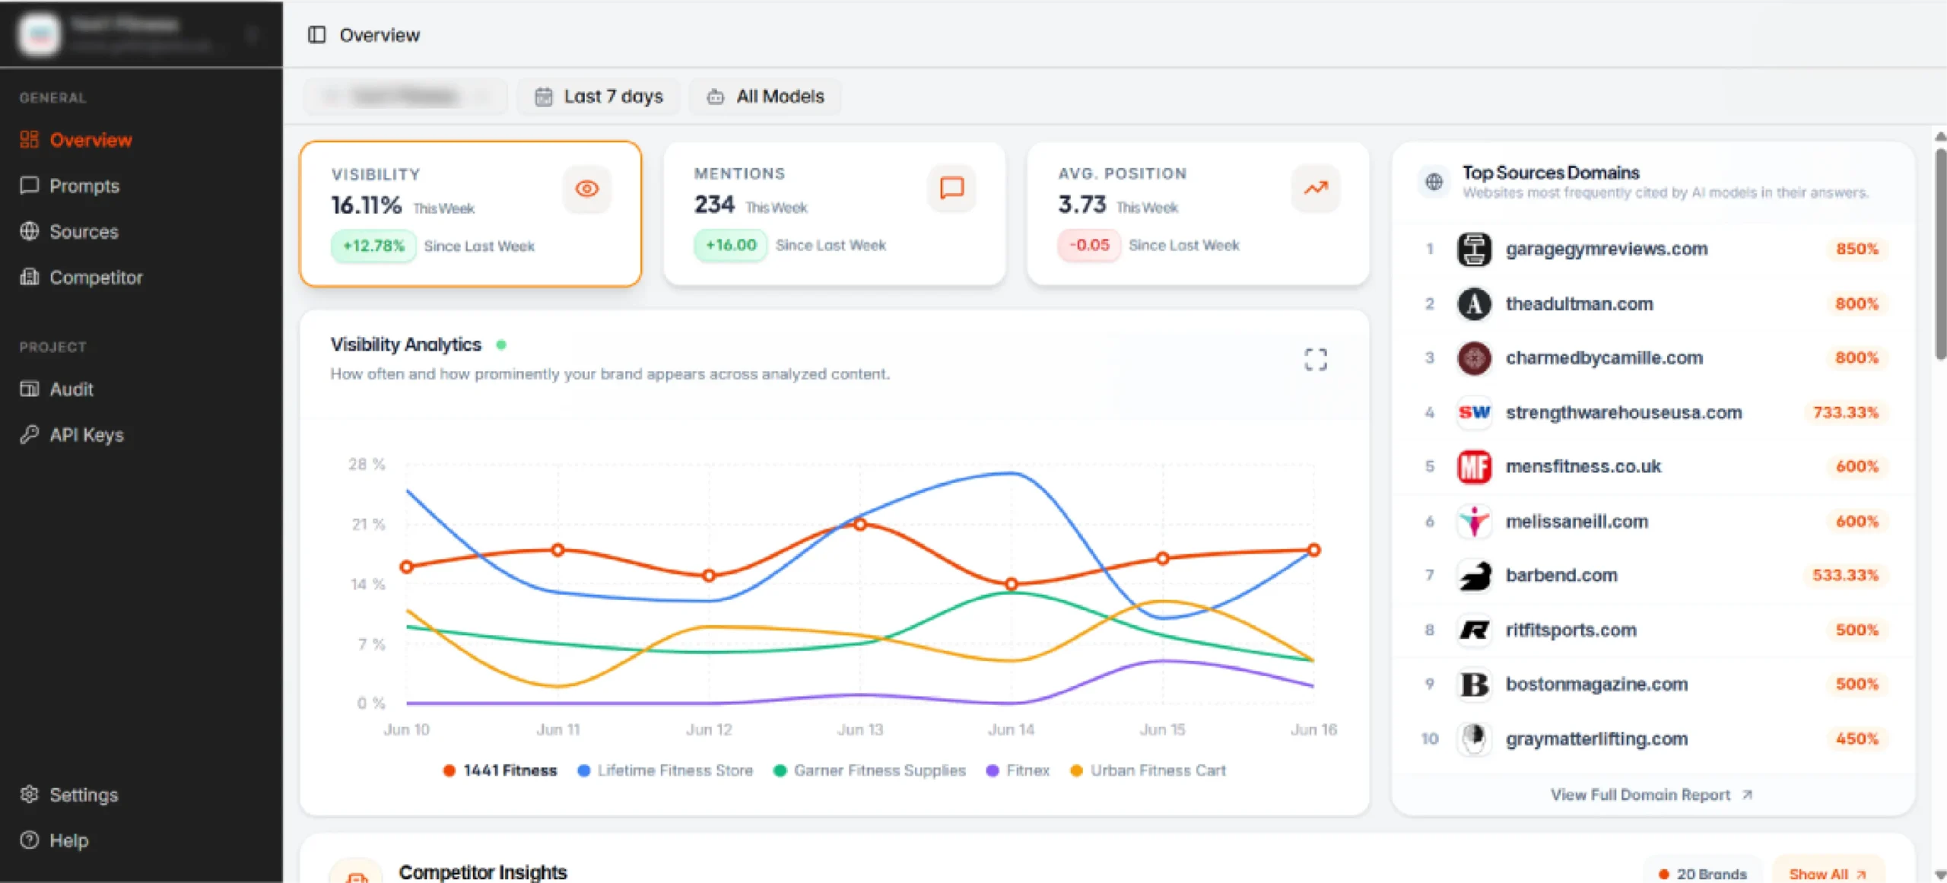Toggle Garner Fitness Supplies series in legend
This screenshot has width=1947, height=883.
click(x=869, y=770)
